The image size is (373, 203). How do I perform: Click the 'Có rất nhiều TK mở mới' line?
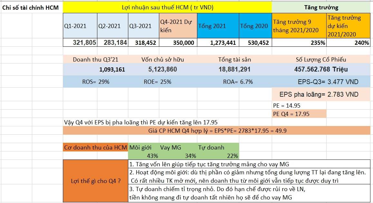coord(235,181)
